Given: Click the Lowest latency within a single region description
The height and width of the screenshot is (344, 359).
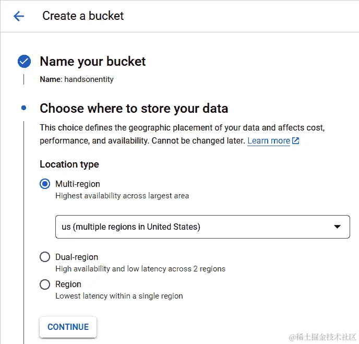Looking at the screenshot, I should click(x=119, y=296).
